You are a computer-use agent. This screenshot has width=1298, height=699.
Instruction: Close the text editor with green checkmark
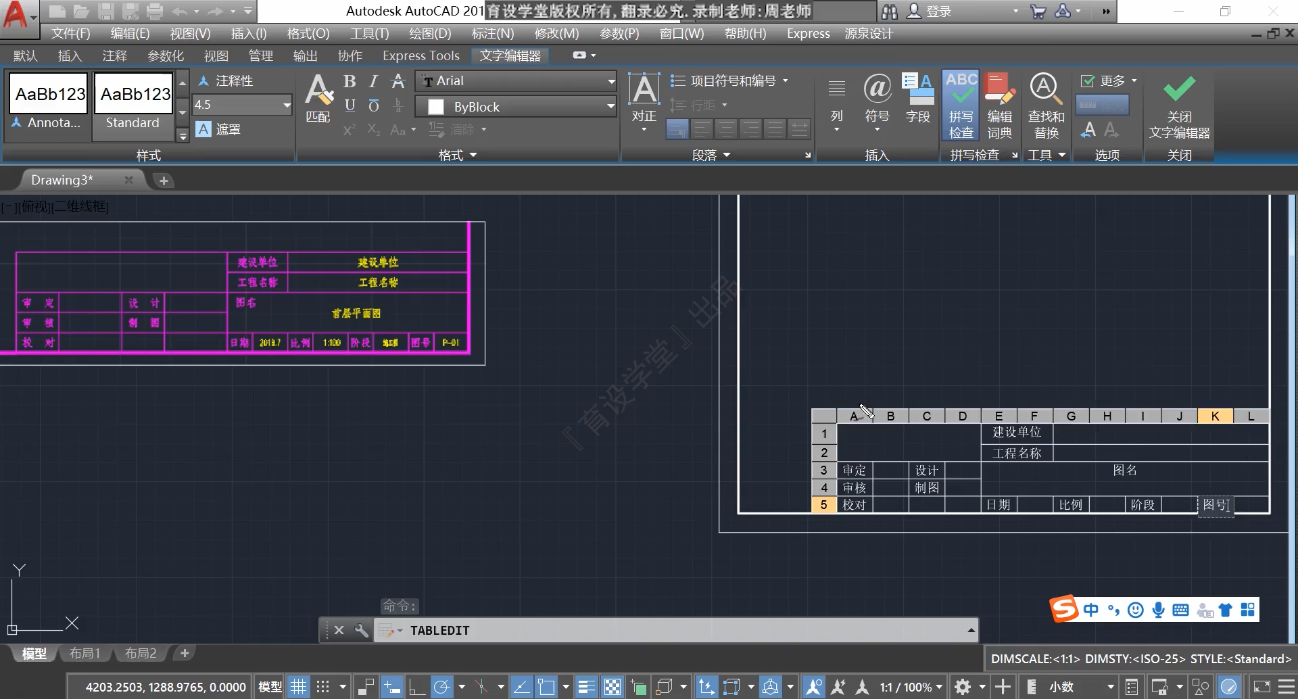(x=1179, y=105)
